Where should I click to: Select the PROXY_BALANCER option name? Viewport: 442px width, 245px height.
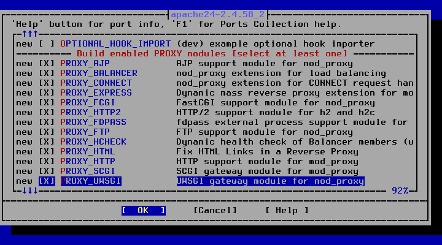(x=99, y=73)
